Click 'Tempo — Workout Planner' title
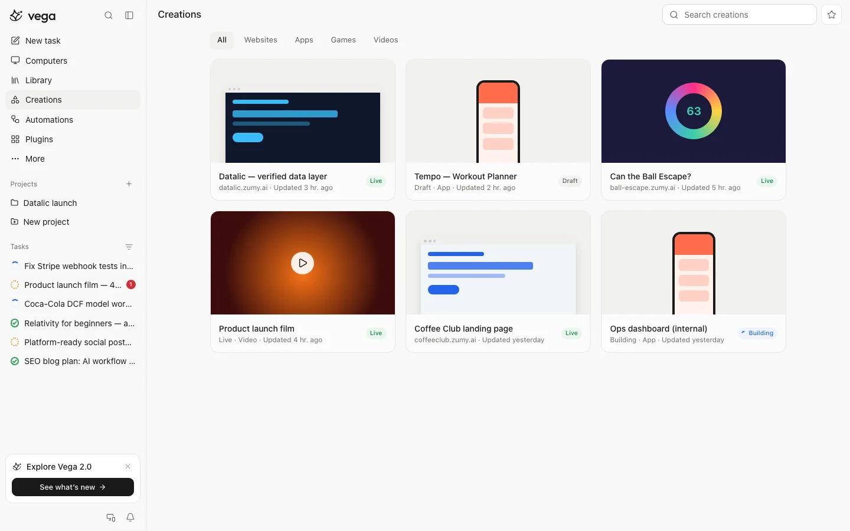 [466, 176]
